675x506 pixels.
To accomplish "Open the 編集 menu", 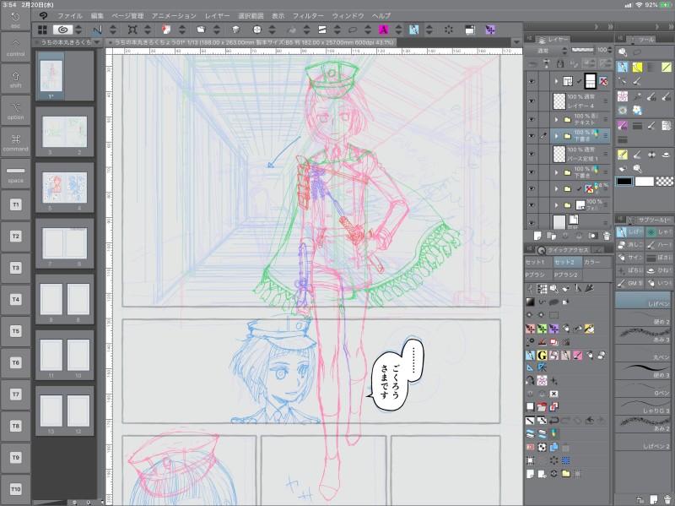I will [97, 16].
